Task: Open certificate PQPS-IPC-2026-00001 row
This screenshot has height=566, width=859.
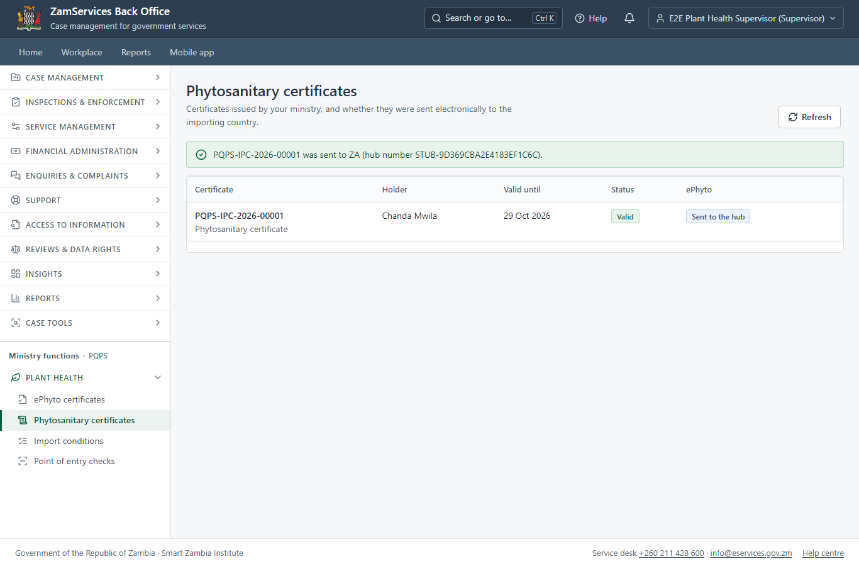Action: pyautogui.click(x=514, y=222)
